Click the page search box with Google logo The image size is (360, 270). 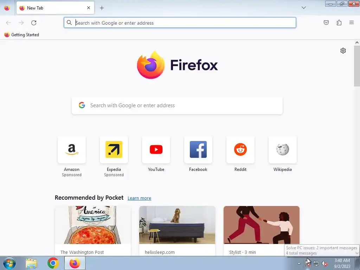[177, 105]
